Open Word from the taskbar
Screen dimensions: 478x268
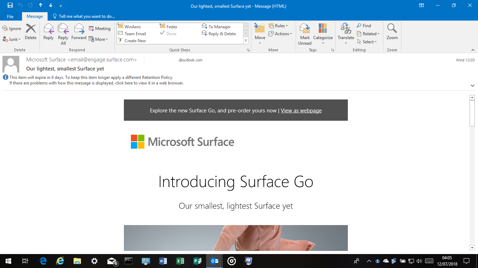click(163, 261)
